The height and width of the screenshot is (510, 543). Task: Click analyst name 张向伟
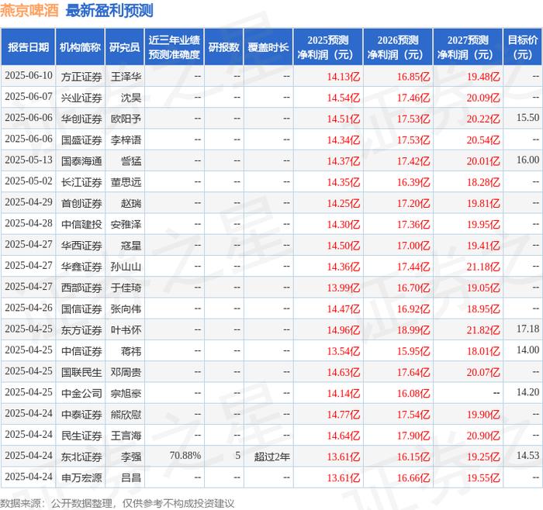126,308
